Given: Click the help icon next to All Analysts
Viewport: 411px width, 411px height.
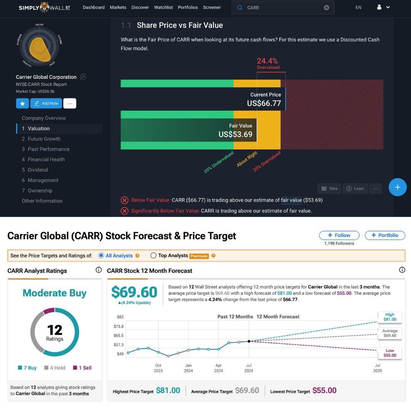Looking at the screenshot, I should [137, 256].
